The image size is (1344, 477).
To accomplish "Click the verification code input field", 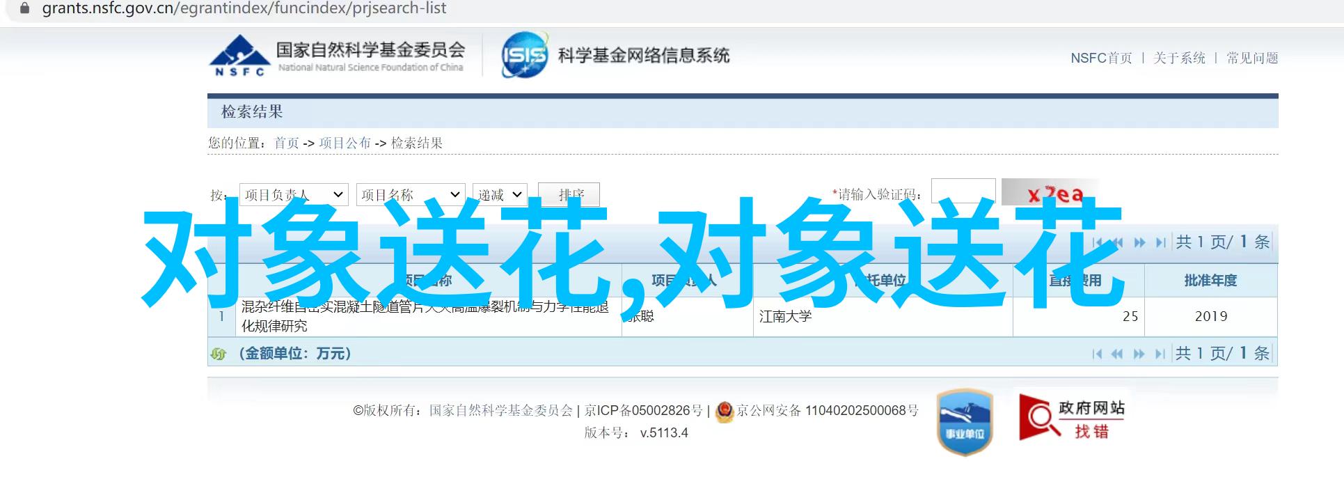I will (x=963, y=192).
